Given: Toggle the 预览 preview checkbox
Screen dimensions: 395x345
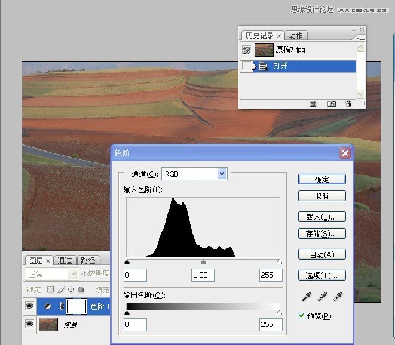Looking at the screenshot, I should [x=301, y=315].
